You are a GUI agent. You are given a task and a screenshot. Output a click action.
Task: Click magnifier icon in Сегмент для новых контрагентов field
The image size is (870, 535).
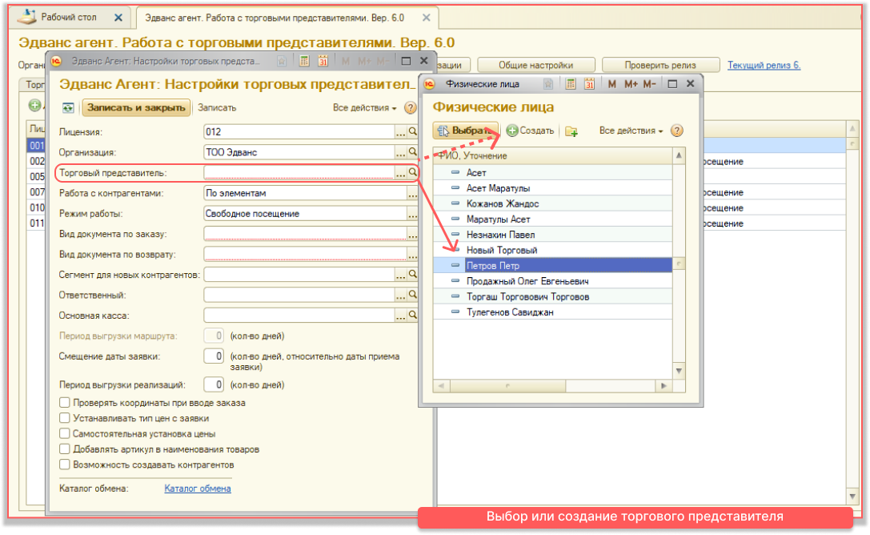coord(413,274)
